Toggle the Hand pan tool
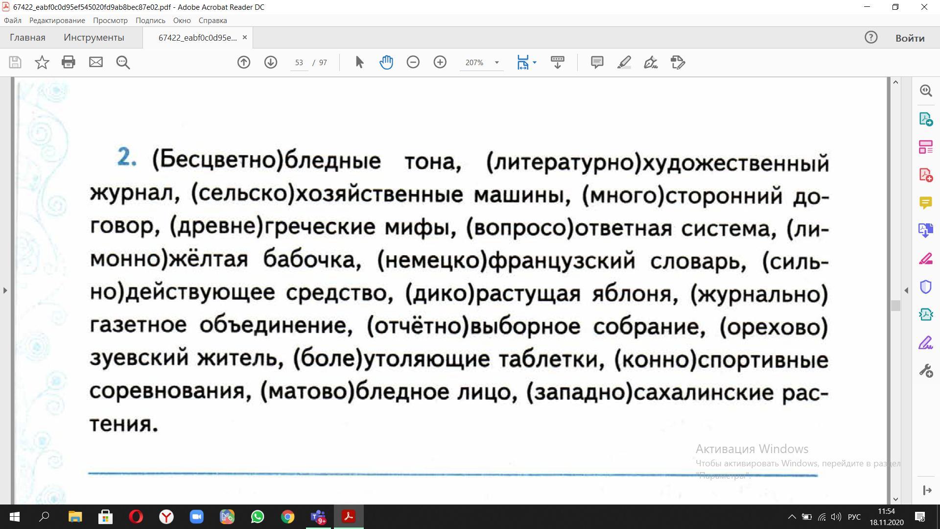The image size is (940, 529). (386, 62)
